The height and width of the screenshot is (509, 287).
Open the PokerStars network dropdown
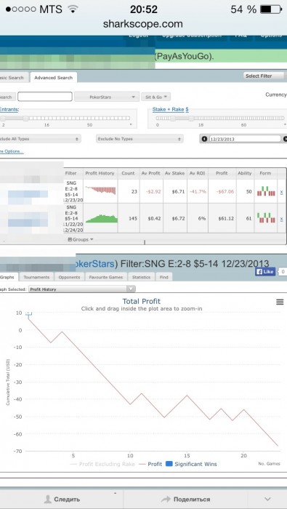(x=106, y=97)
